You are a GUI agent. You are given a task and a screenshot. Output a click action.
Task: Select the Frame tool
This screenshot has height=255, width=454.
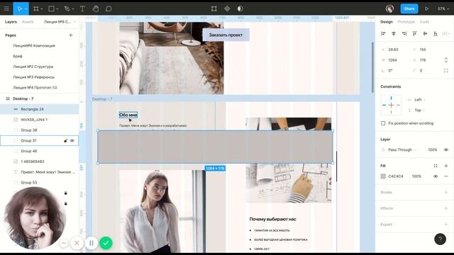coord(36,8)
